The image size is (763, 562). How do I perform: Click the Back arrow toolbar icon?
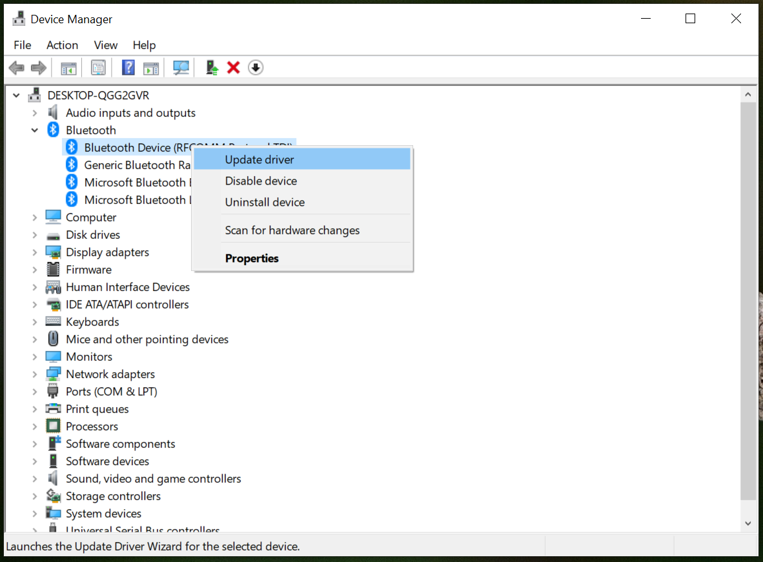pyautogui.click(x=17, y=68)
